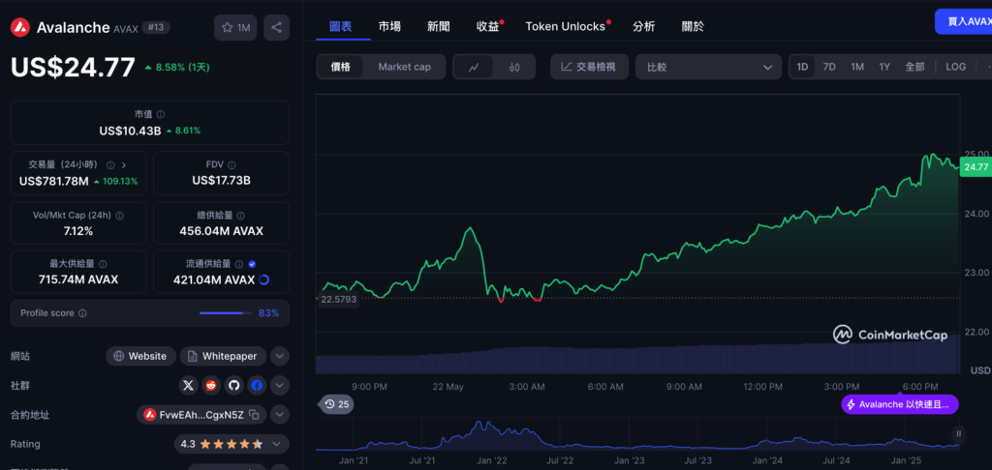Image resolution: width=992 pixels, height=470 pixels.
Task: Switch to candlestick chart view
Action: coord(515,67)
